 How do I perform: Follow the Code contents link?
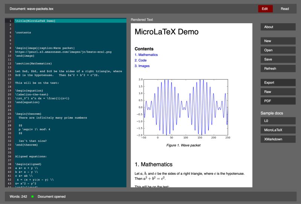pos(140,60)
